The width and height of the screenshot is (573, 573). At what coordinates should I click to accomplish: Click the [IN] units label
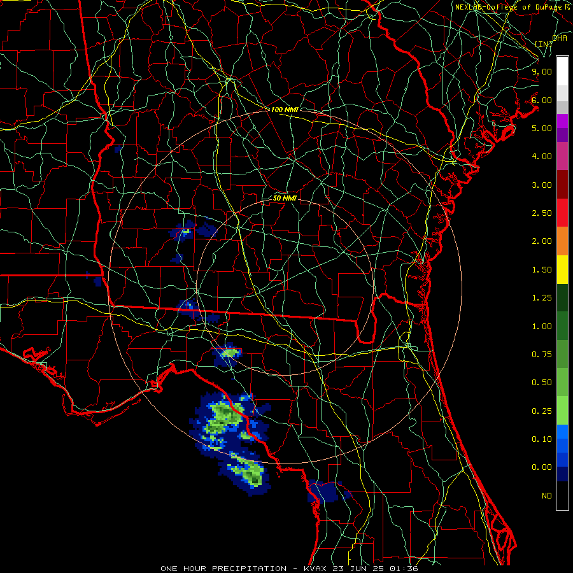544,44
